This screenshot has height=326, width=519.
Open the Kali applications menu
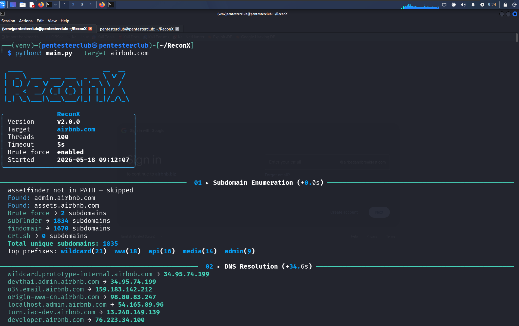(x=3, y=4)
